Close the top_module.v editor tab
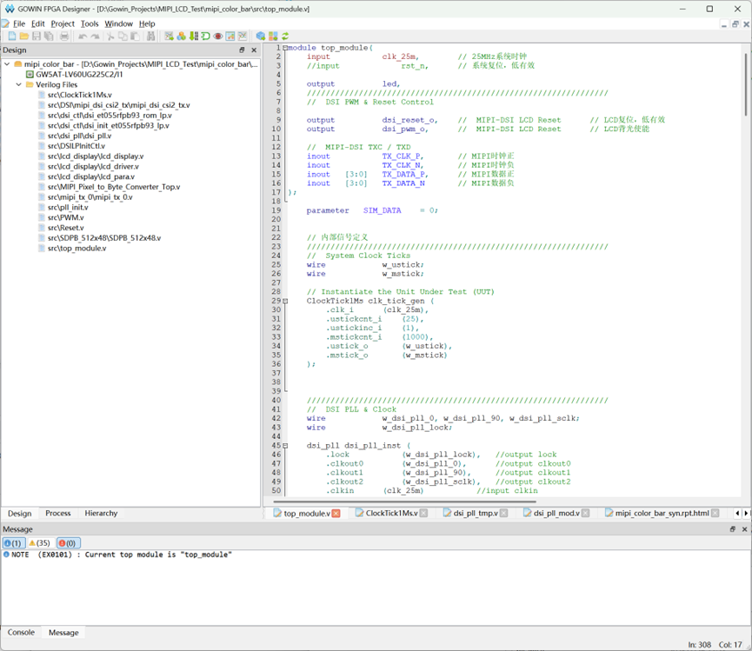 (336, 514)
